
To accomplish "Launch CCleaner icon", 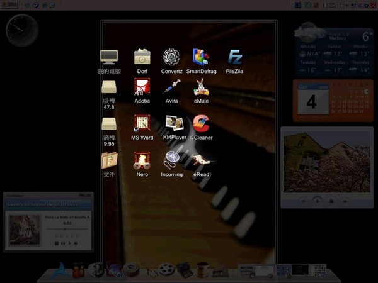I will (202, 123).
